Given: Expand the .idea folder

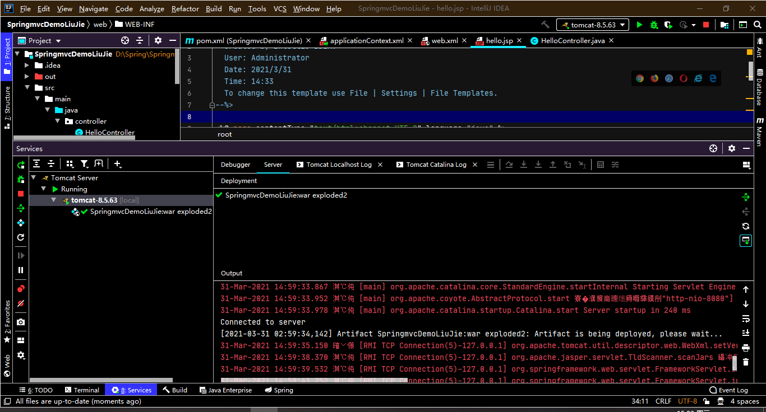Looking at the screenshot, I should (x=27, y=65).
